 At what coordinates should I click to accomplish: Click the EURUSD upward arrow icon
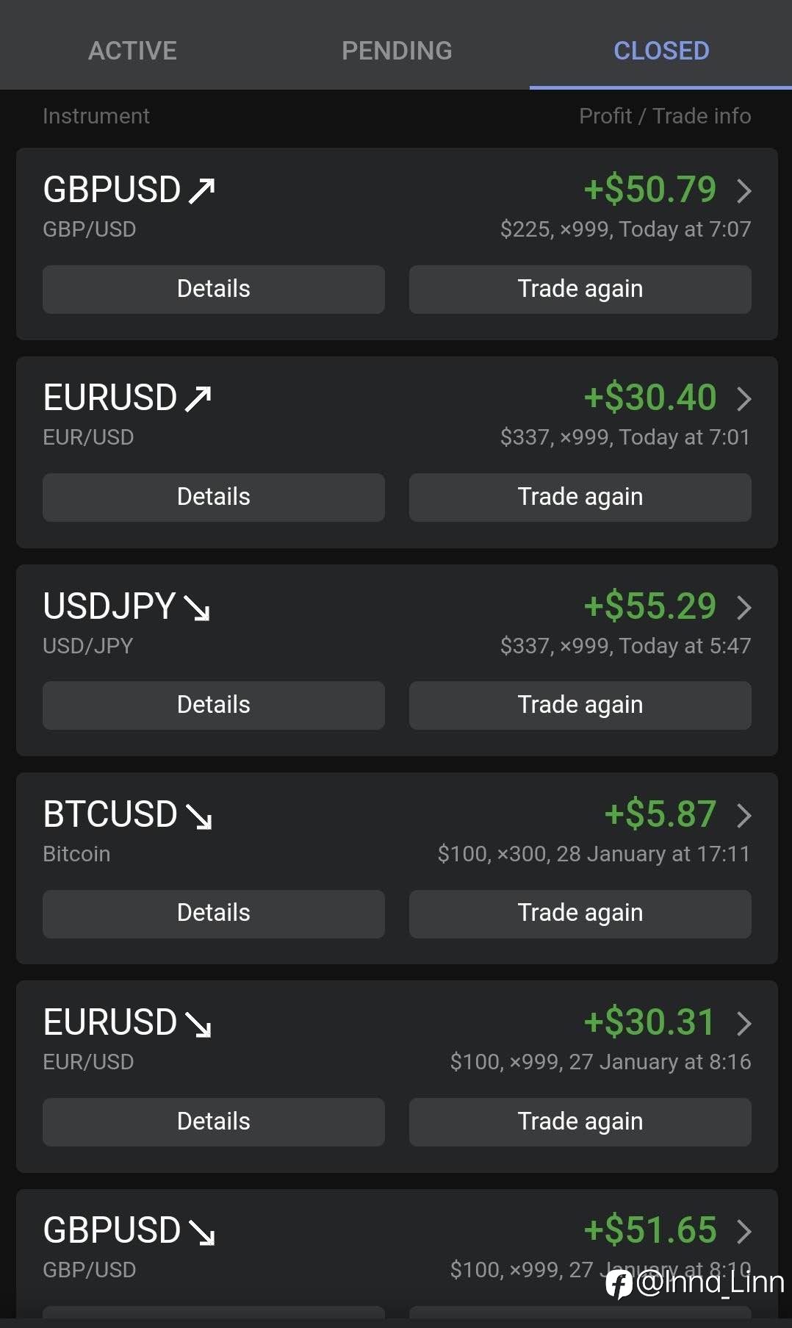(198, 399)
